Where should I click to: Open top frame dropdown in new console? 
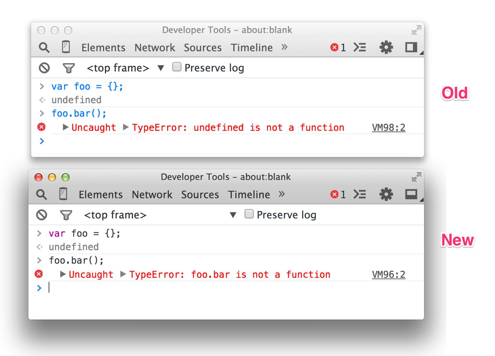pos(233,215)
